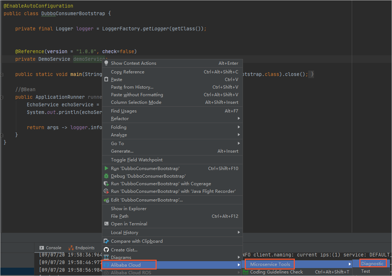Click the GitHub icon for Create Gist
392x276 pixels.
106,250
